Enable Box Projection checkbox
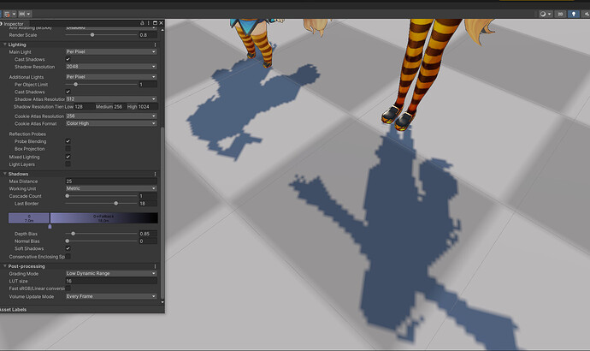Viewport: 590px width, 351px height. click(68, 149)
